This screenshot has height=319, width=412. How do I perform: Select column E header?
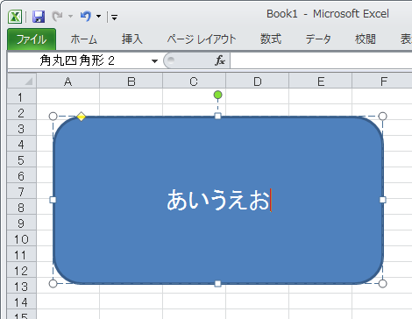coord(321,82)
